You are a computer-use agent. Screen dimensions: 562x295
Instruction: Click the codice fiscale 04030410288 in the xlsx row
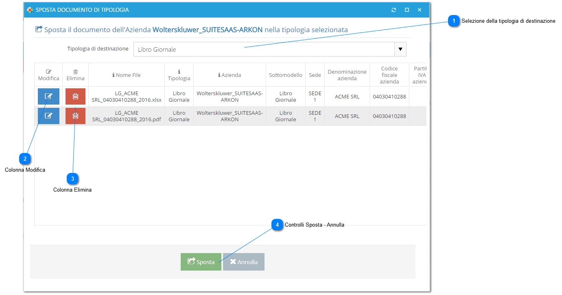click(x=389, y=96)
